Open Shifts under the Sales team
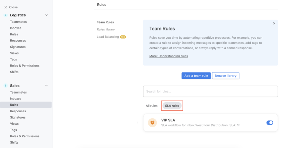Viewport: 288px width, 148px height. pyautogui.click(x=14, y=142)
